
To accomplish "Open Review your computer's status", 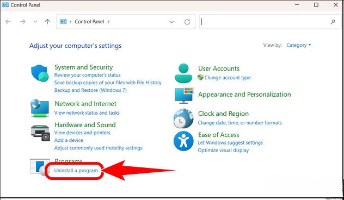I will (x=87, y=75).
